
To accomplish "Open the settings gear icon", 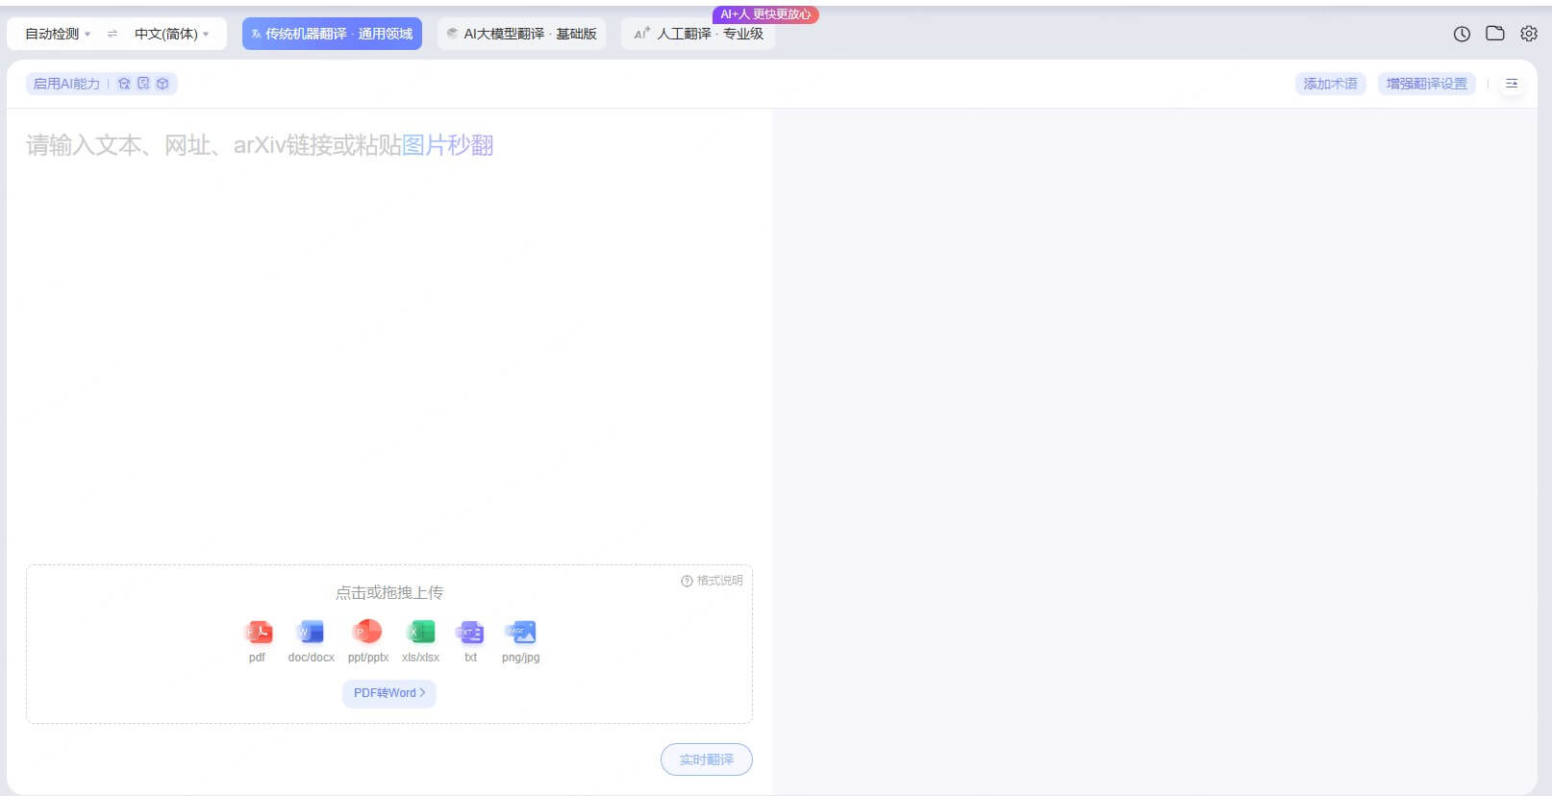I will 1529,34.
